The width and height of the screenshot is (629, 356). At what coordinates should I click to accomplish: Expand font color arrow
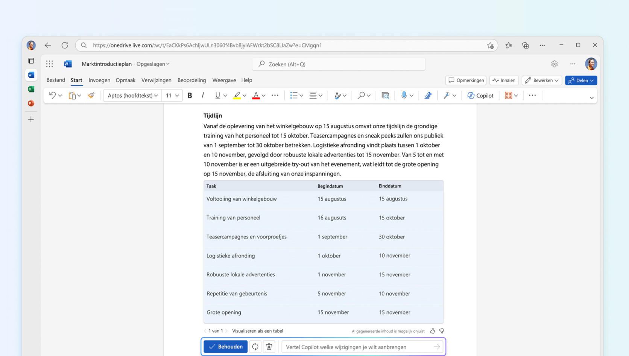coord(264,95)
